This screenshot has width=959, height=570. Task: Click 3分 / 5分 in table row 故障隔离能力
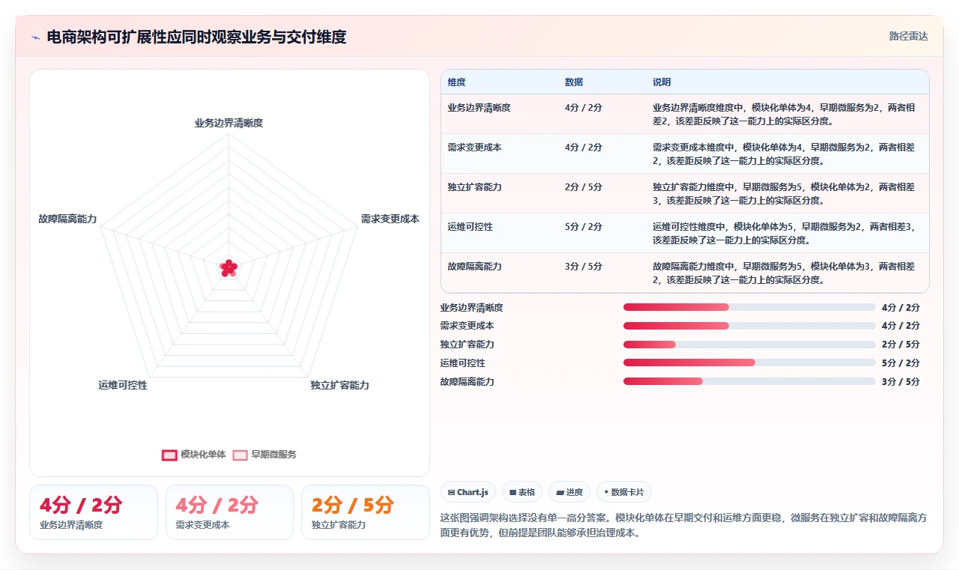click(584, 267)
